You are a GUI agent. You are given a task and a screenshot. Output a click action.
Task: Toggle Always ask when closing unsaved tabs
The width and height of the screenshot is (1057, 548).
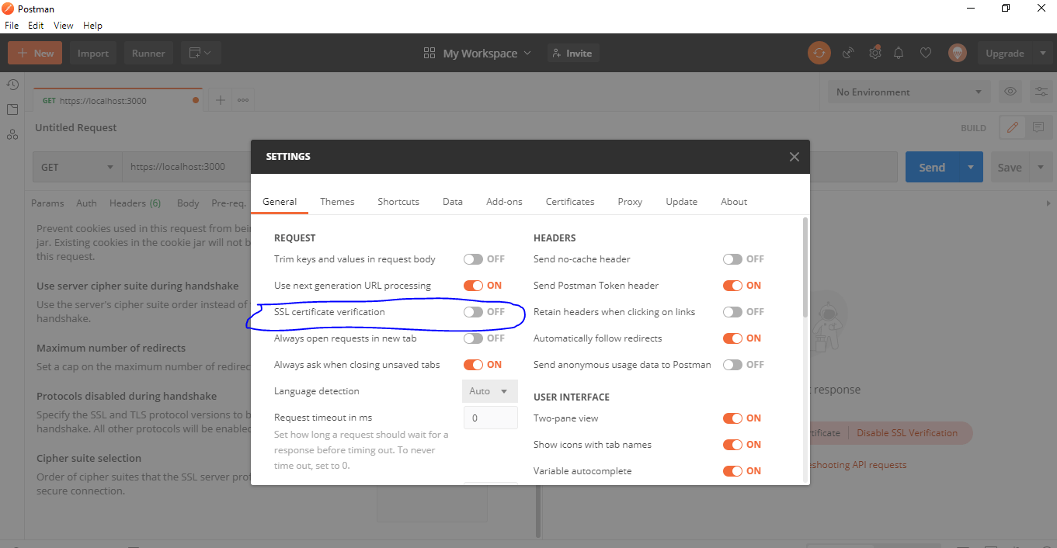[x=473, y=365]
